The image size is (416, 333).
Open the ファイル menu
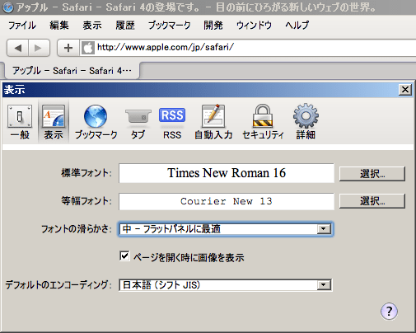[22, 26]
